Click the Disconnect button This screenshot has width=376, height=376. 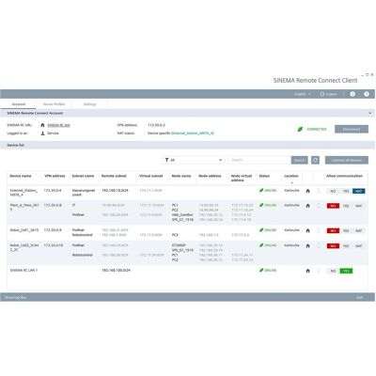[x=352, y=129]
